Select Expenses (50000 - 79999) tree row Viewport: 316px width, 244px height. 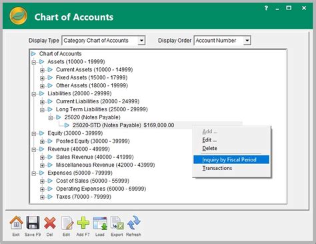[x=80, y=173]
